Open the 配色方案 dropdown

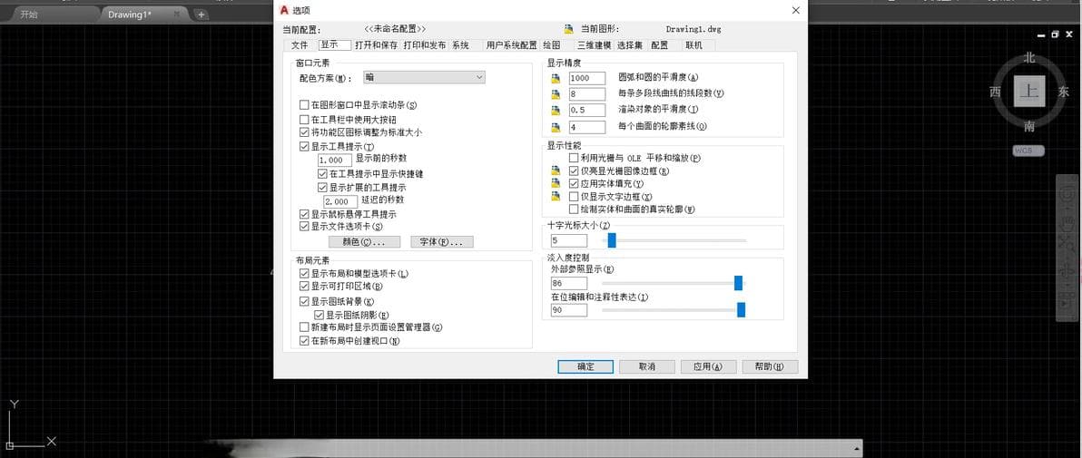tap(425, 78)
